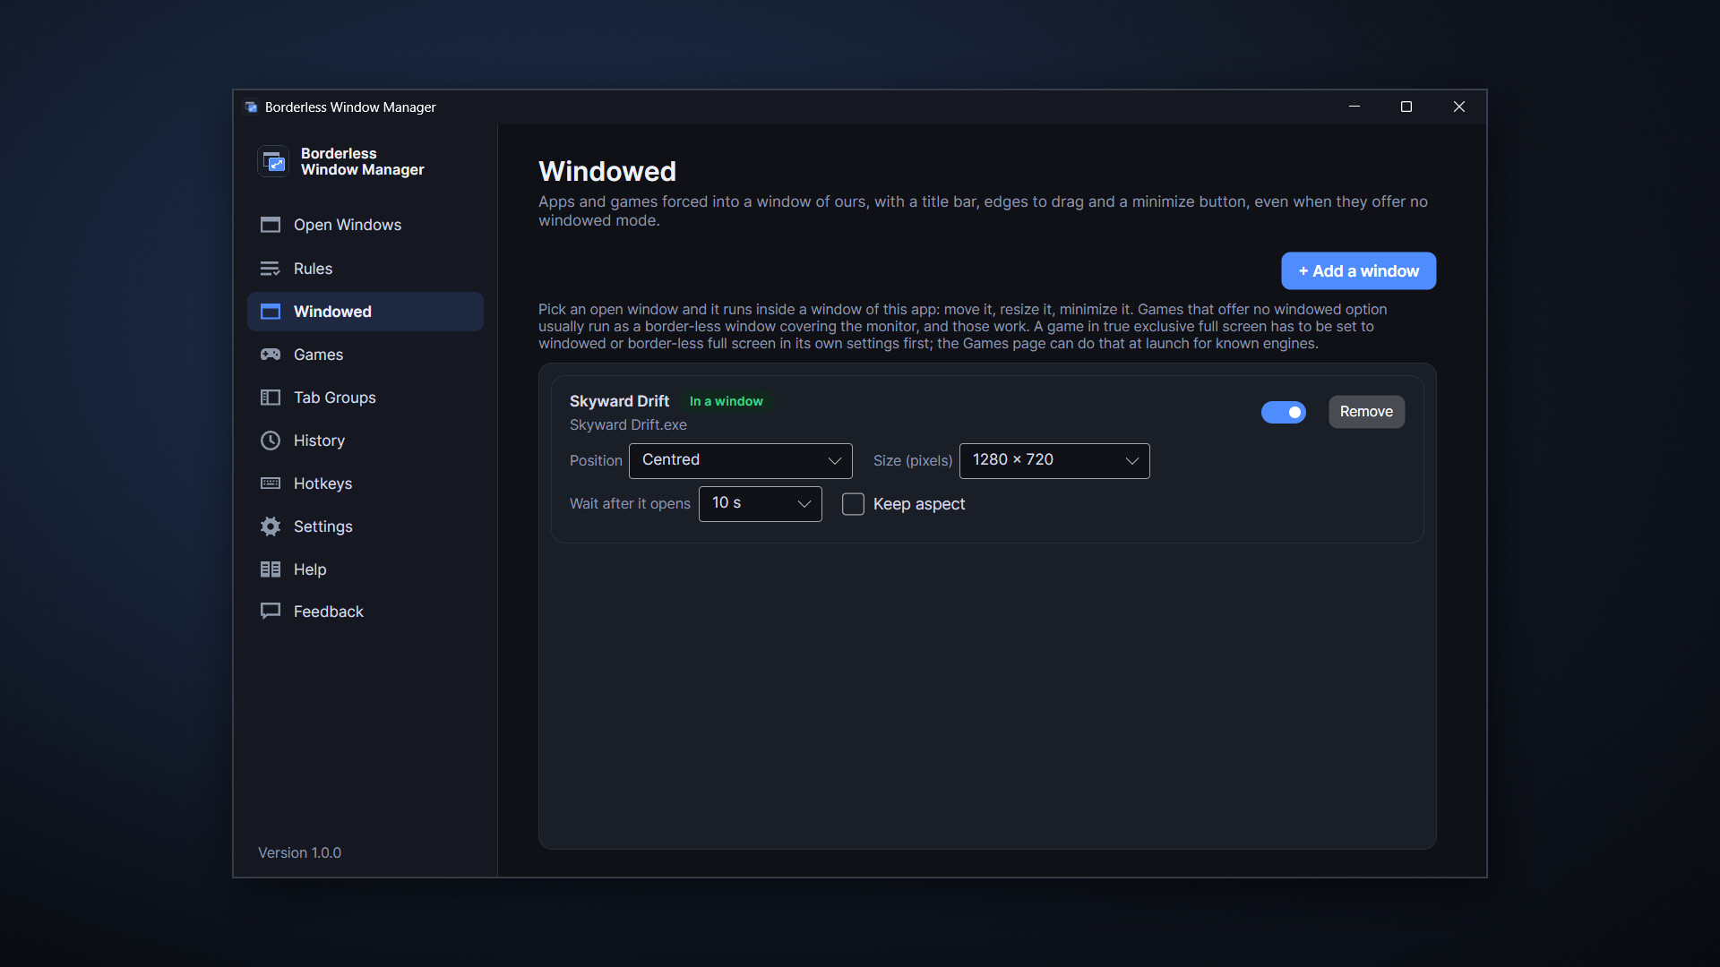The image size is (1720, 967).
Task: Select the Feedback text label in sidebar
Action: (x=328, y=612)
